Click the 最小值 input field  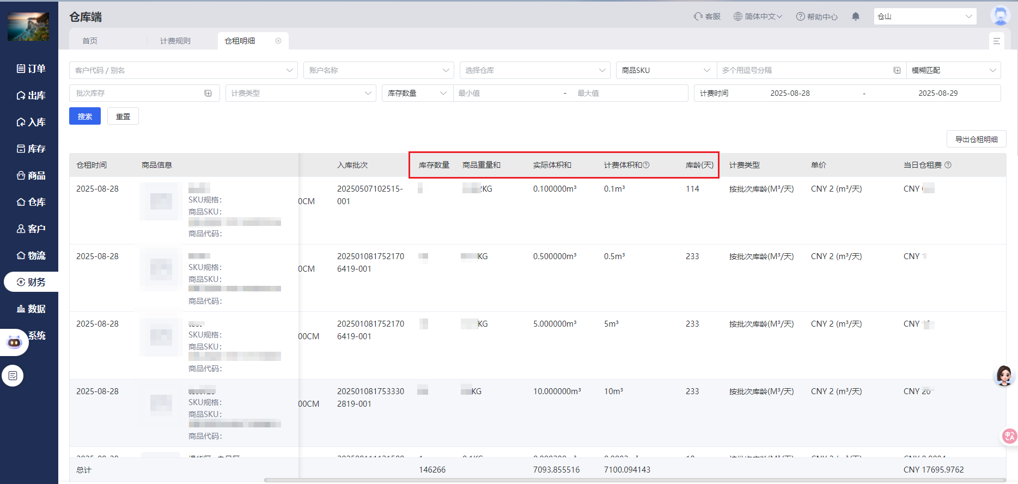(x=507, y=93)
